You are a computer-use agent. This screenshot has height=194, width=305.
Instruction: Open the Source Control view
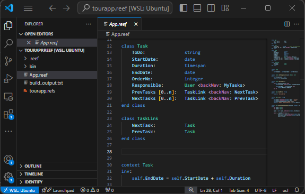pyautogui.click(x=8, y=61)
